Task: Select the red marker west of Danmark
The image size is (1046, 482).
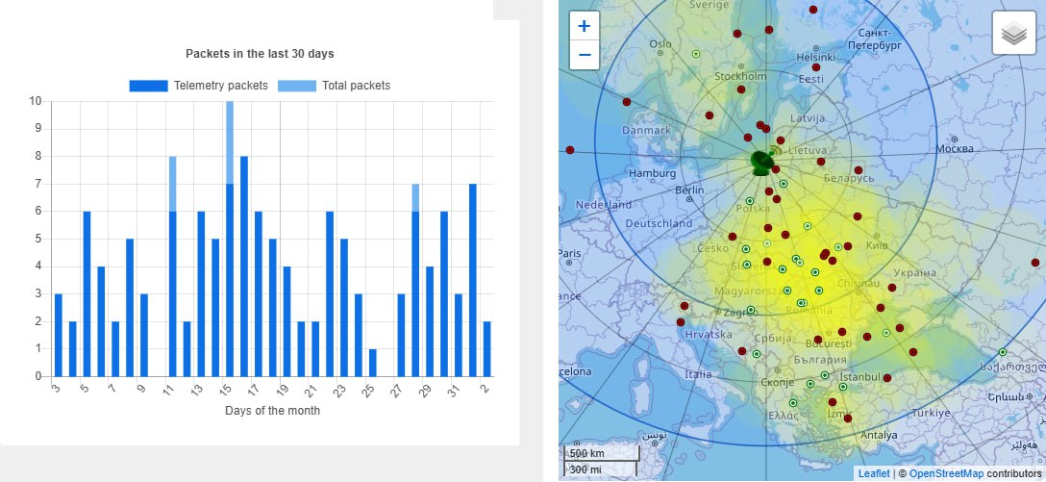Action: point(570,150)
